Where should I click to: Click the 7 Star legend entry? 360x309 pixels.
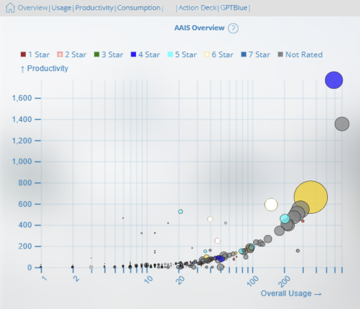point(256,55)
